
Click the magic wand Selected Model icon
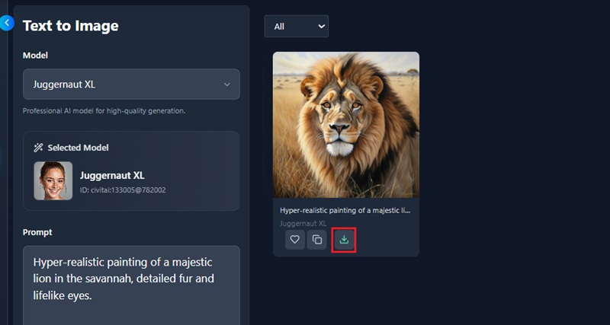pos(38,148)
